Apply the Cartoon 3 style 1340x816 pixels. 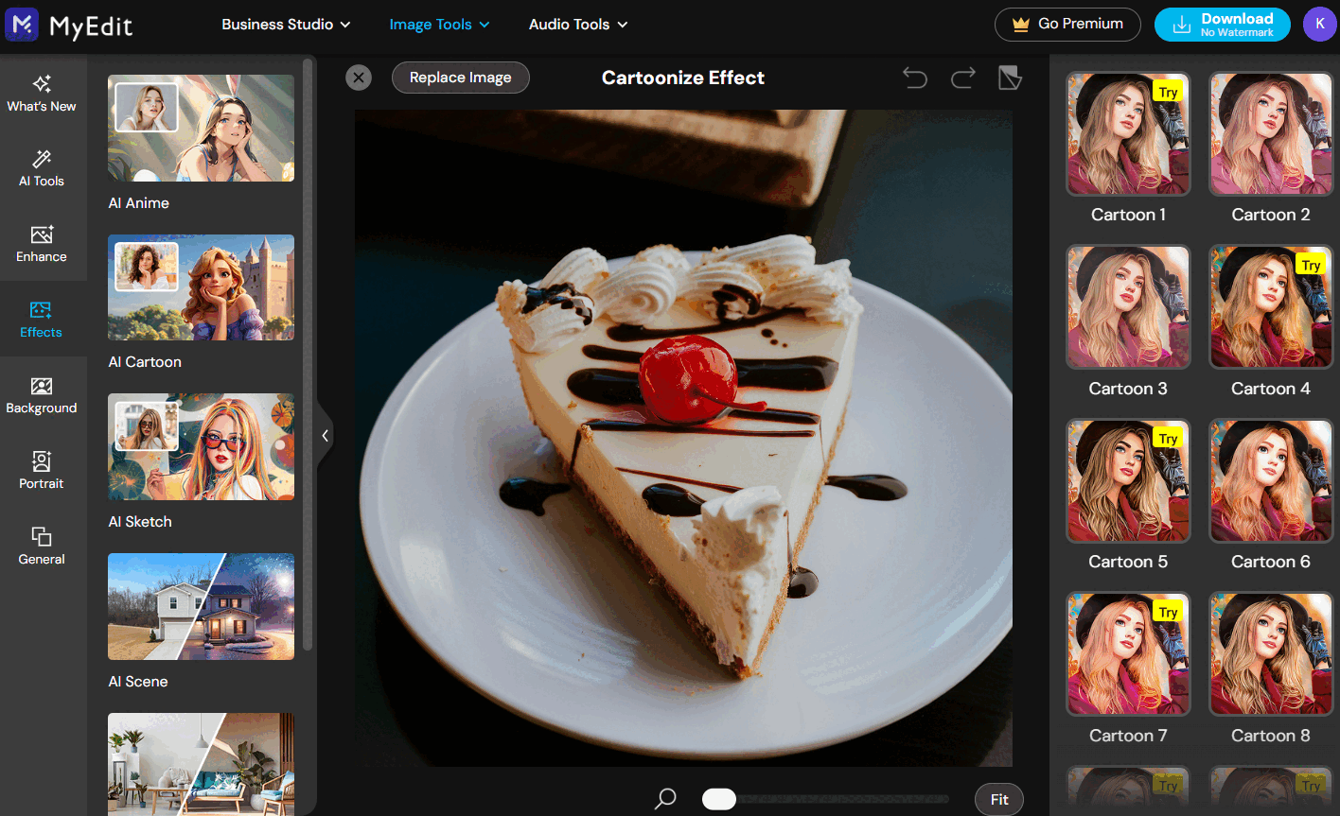point(1128,307)
